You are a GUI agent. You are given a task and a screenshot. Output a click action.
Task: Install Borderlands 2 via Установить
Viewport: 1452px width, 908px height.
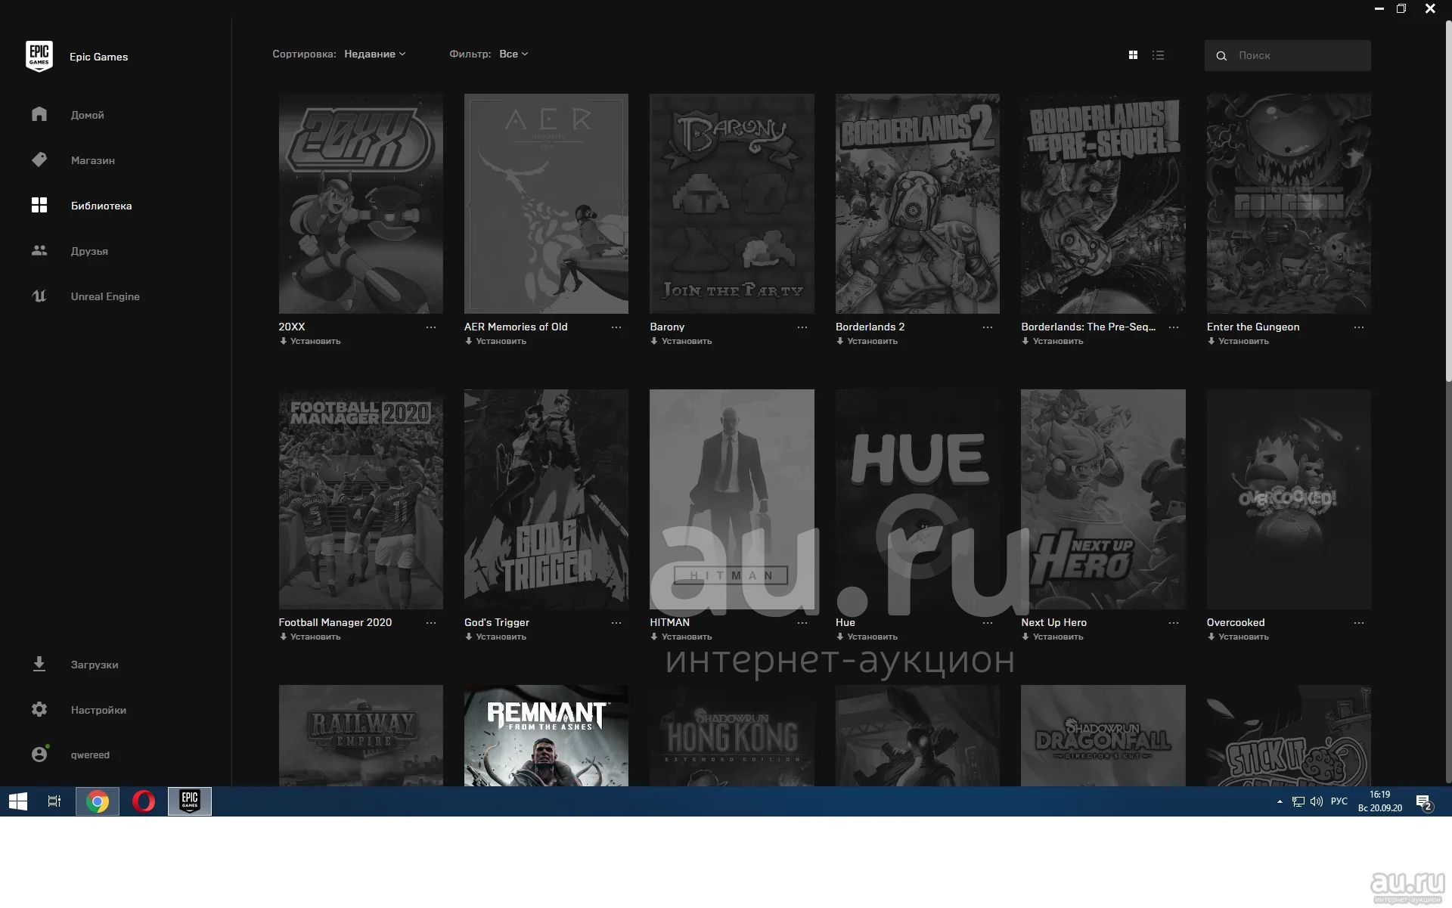[867, 341]
